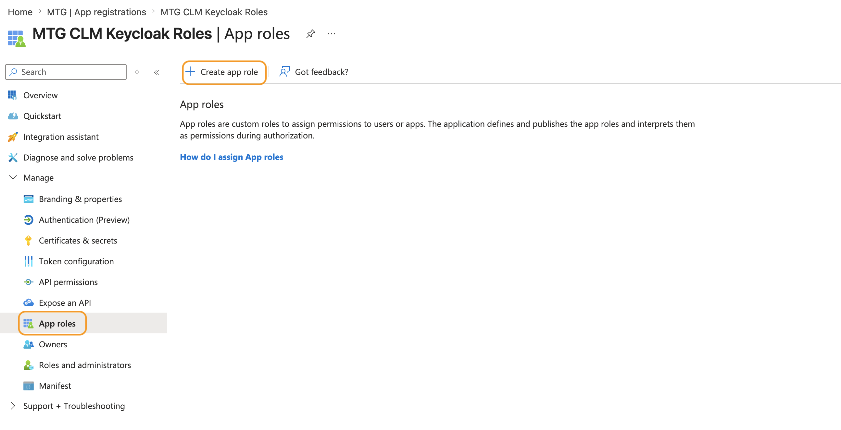841x430 pixels.
Task: Focus the sidebar Search field
Action: pyautogui.click(x=66, y=72)
